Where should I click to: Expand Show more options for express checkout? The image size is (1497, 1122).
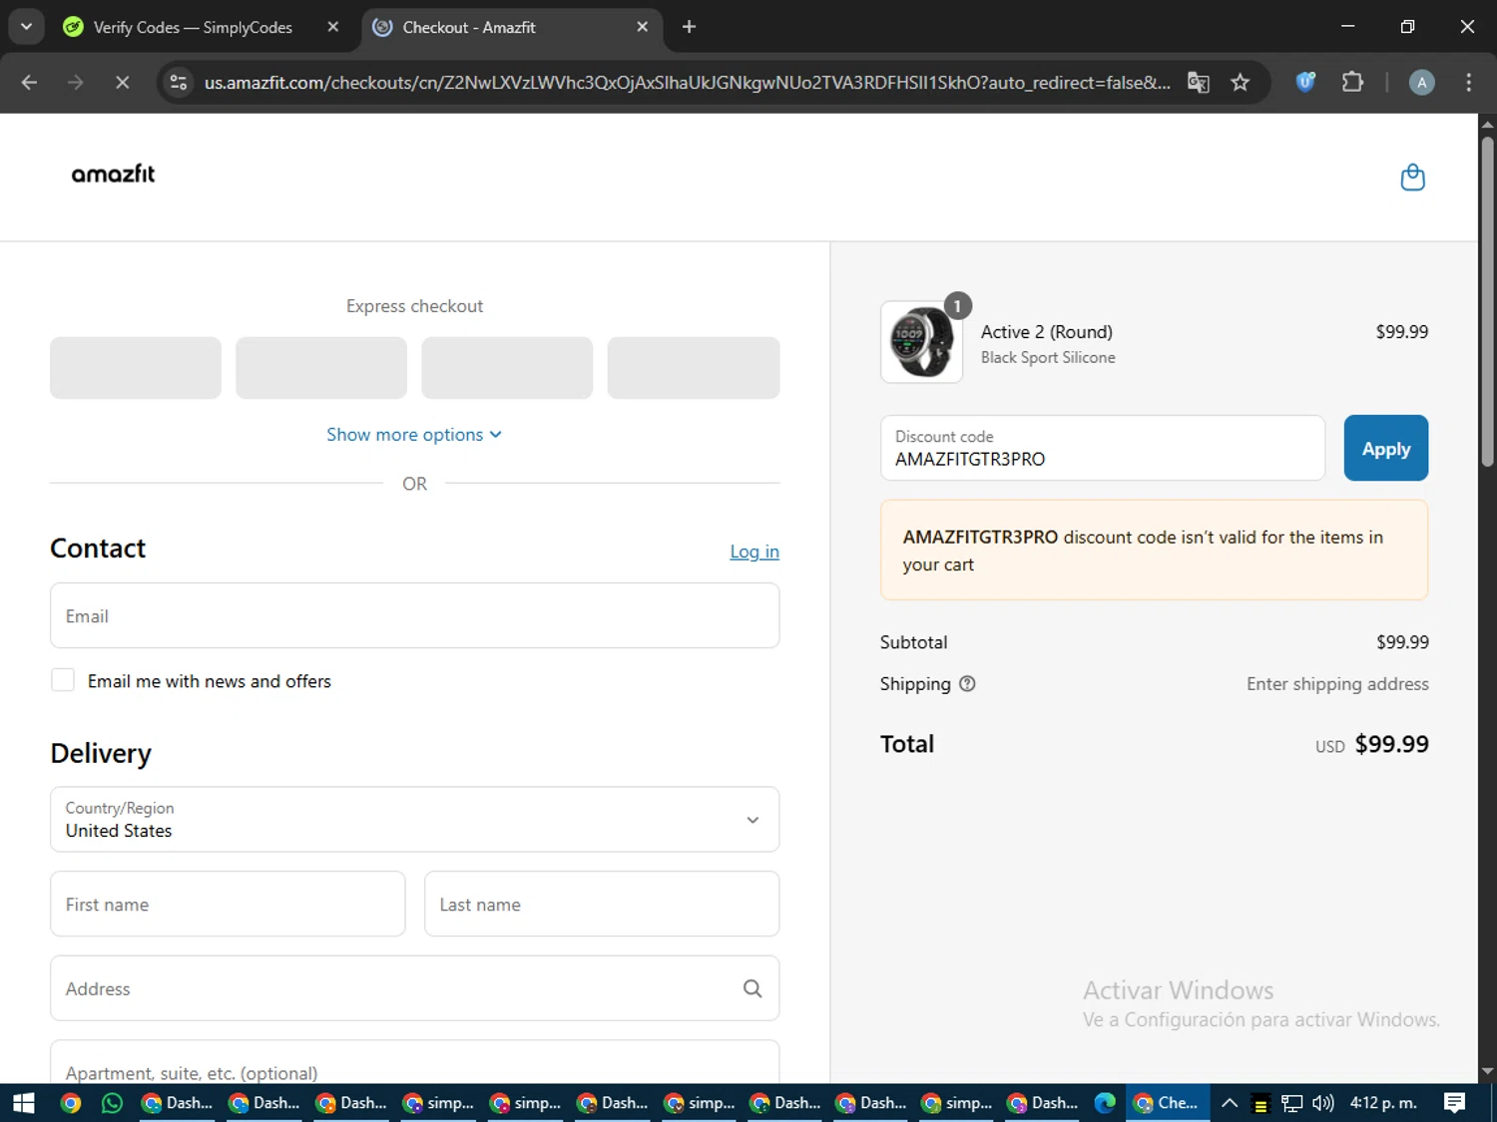[414, 435]
